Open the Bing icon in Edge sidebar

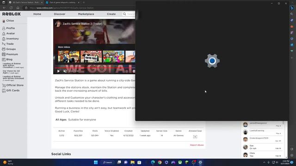tap(292, 8)
